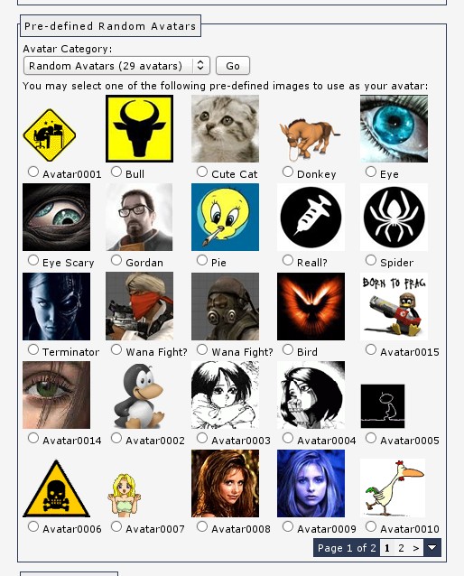Image resolution: width=464 pixels, height=576 pixels.
Task: Click the syringe Reall? avatar image
Action: coord(311,217)
